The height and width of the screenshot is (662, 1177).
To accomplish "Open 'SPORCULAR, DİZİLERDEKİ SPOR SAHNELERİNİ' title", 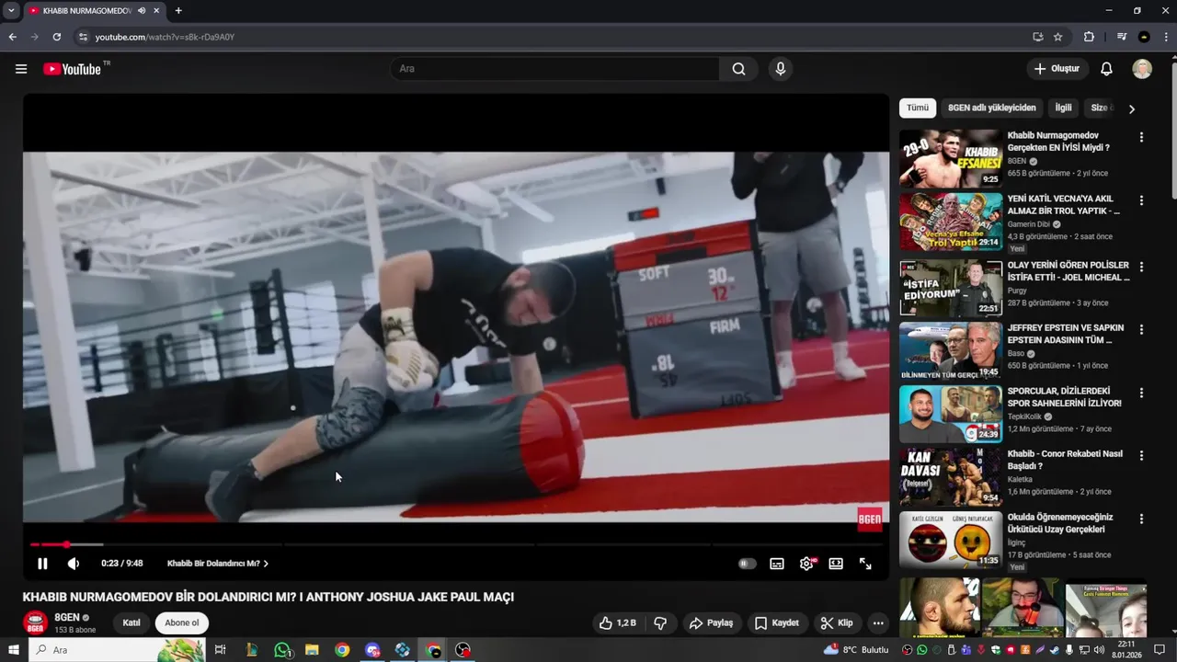I will point(1064,396).
